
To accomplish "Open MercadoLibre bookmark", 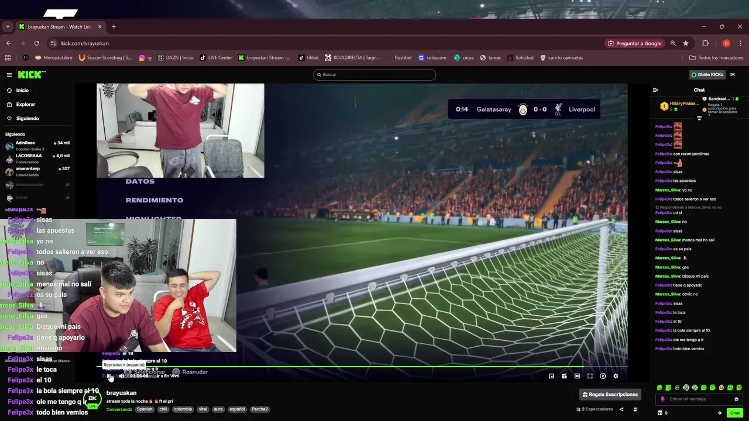I will point(53,57).
